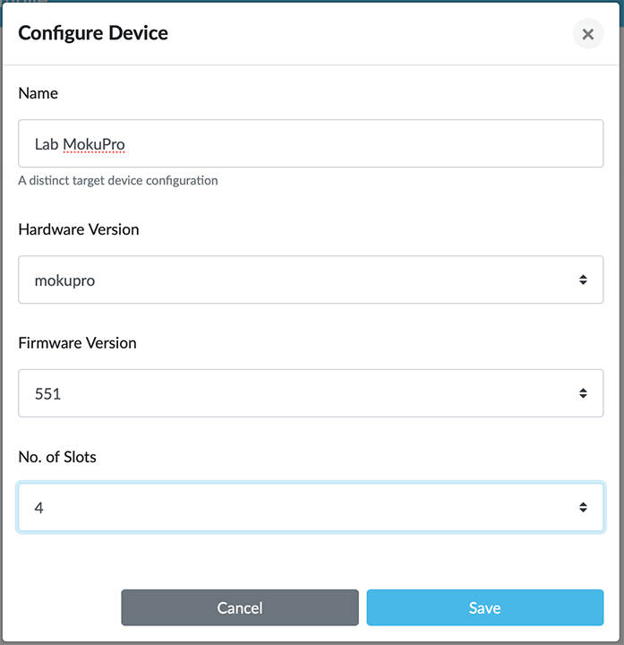The width and height of the screenshot is (624, 645).
Task: Open the Hardware Version dropdown
Action: pyautogui.click(x=310, y=279)
